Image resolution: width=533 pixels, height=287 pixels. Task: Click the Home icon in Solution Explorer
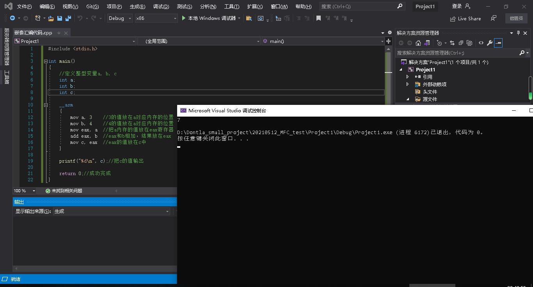click(418, 43)
